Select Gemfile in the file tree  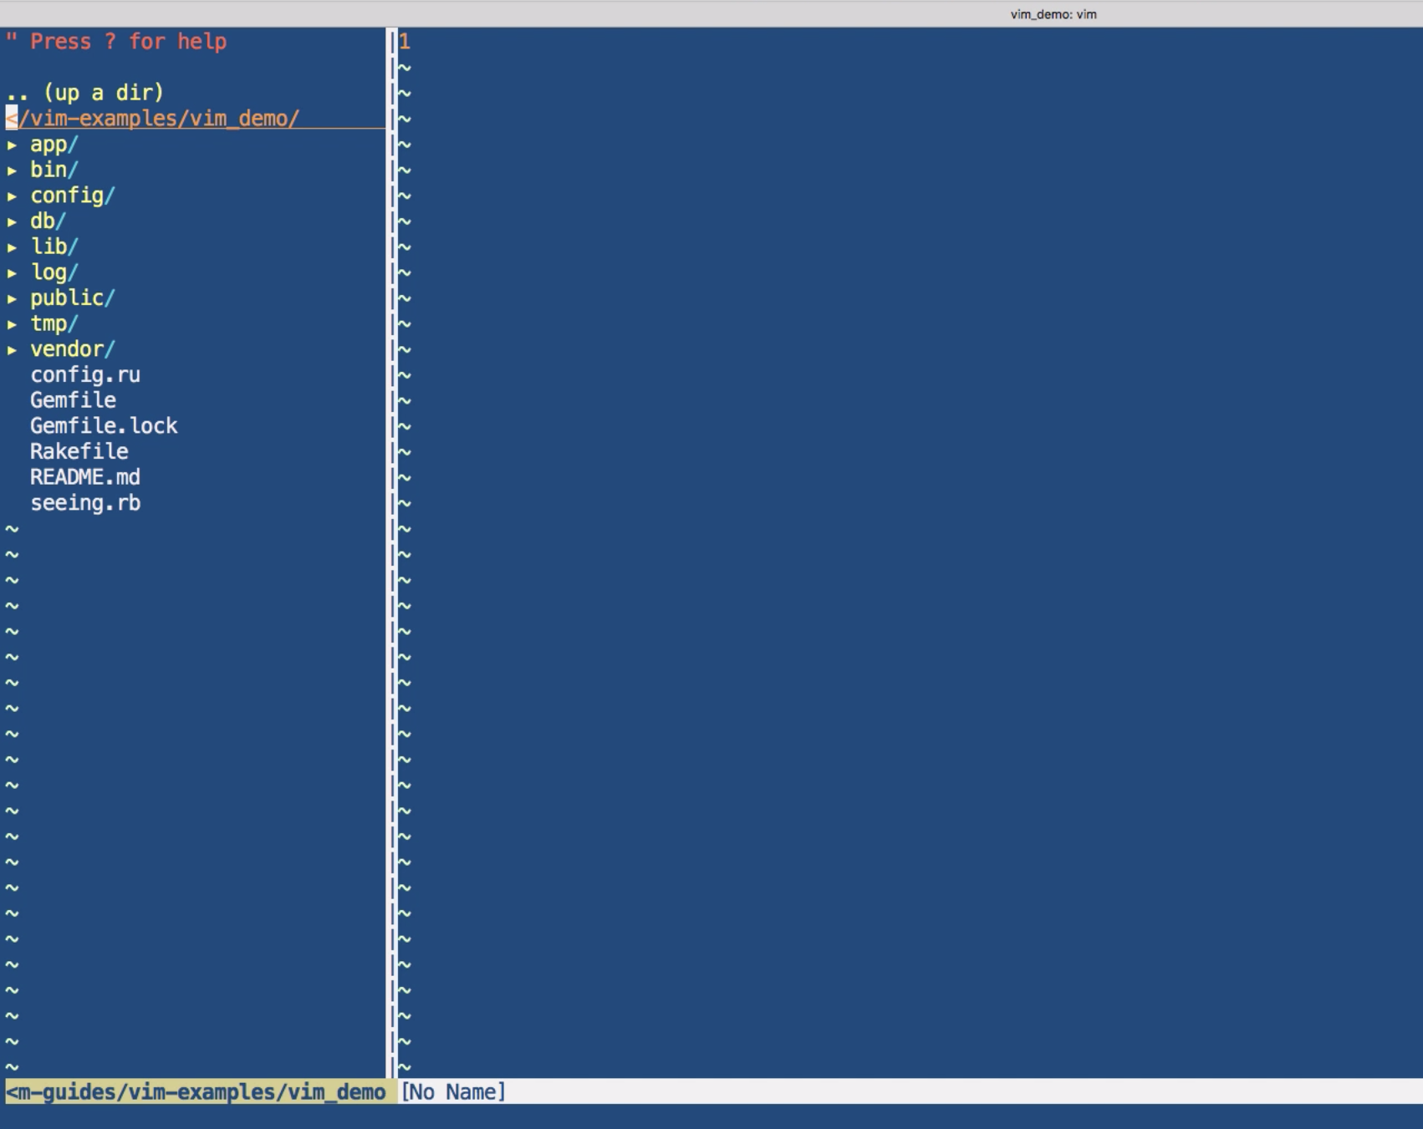click(73, 400)
